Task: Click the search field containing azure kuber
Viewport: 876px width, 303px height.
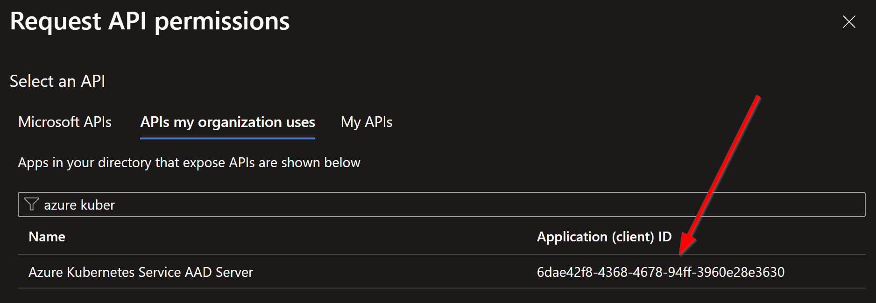Action: tap(441, 204)
